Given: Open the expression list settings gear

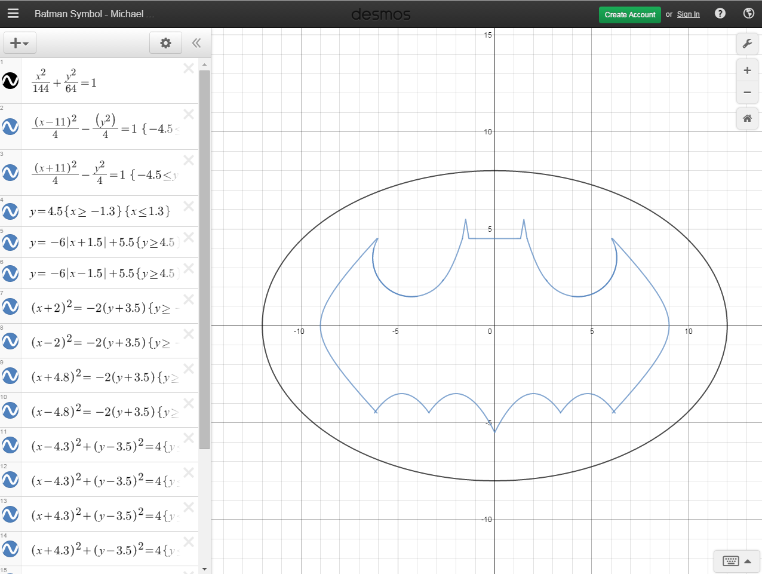Looking at the screenshot, I should 165,43.
